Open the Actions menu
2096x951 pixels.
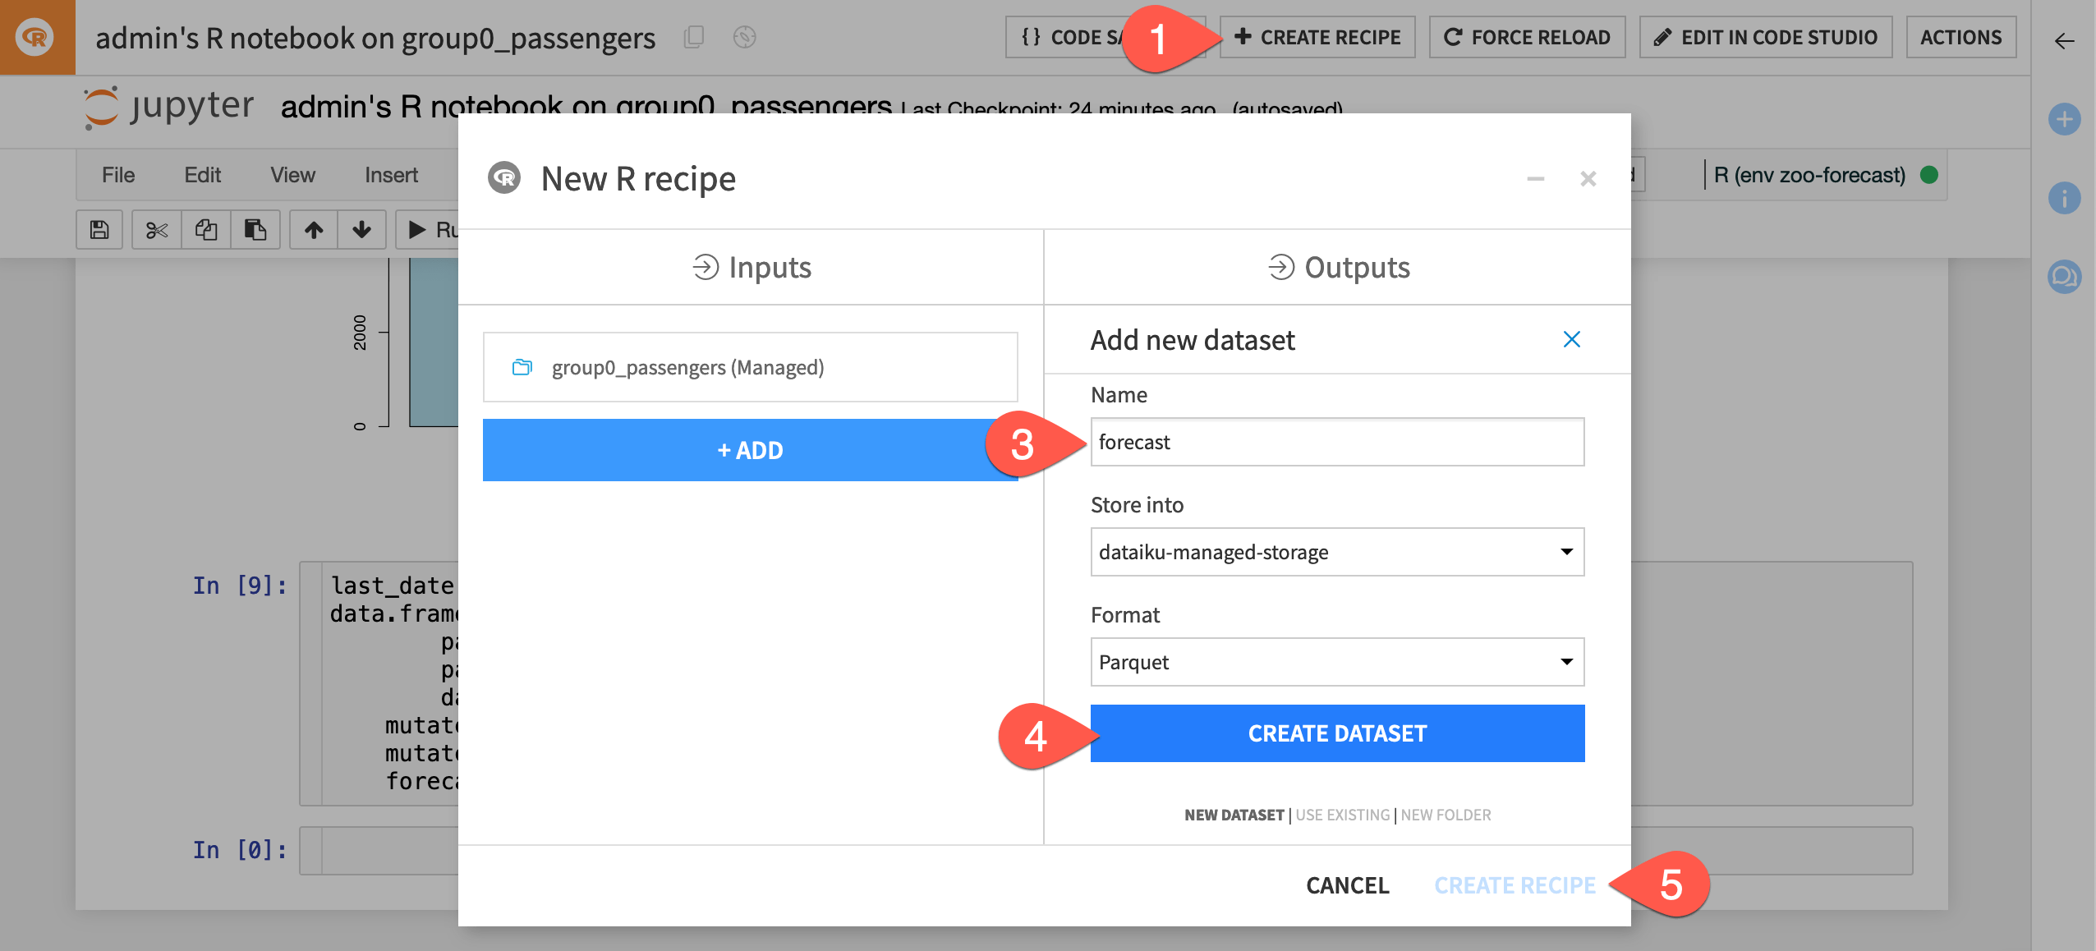(x=1961, y=37)
